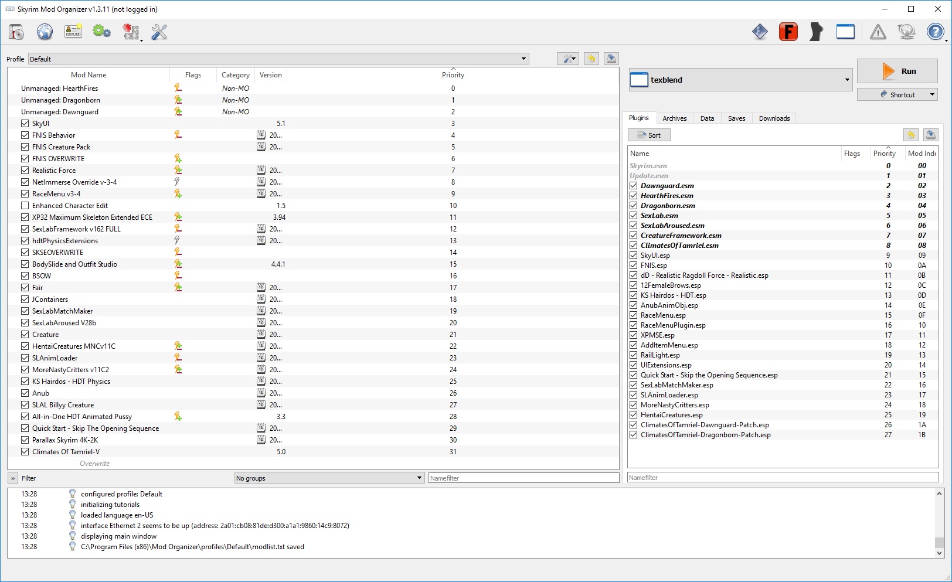Toggle the Parallax Skyrim 4K-2K checkbox
The image size is (952, 582).
[25, 440]
